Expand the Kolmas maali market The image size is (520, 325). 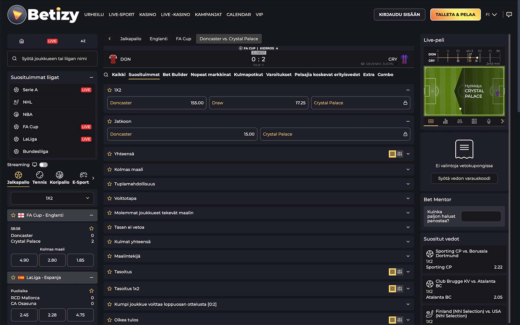[408, 169]
